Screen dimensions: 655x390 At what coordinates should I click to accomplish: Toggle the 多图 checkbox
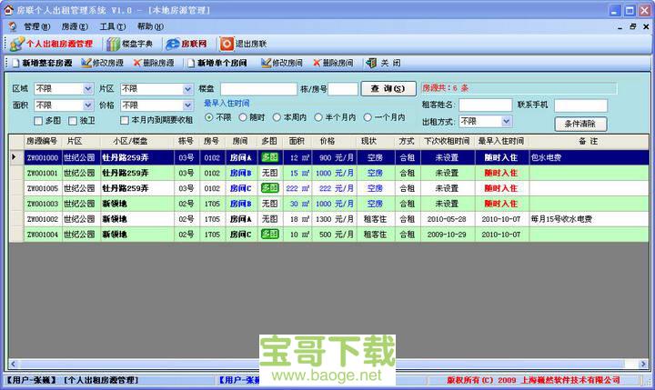point(38,121)
